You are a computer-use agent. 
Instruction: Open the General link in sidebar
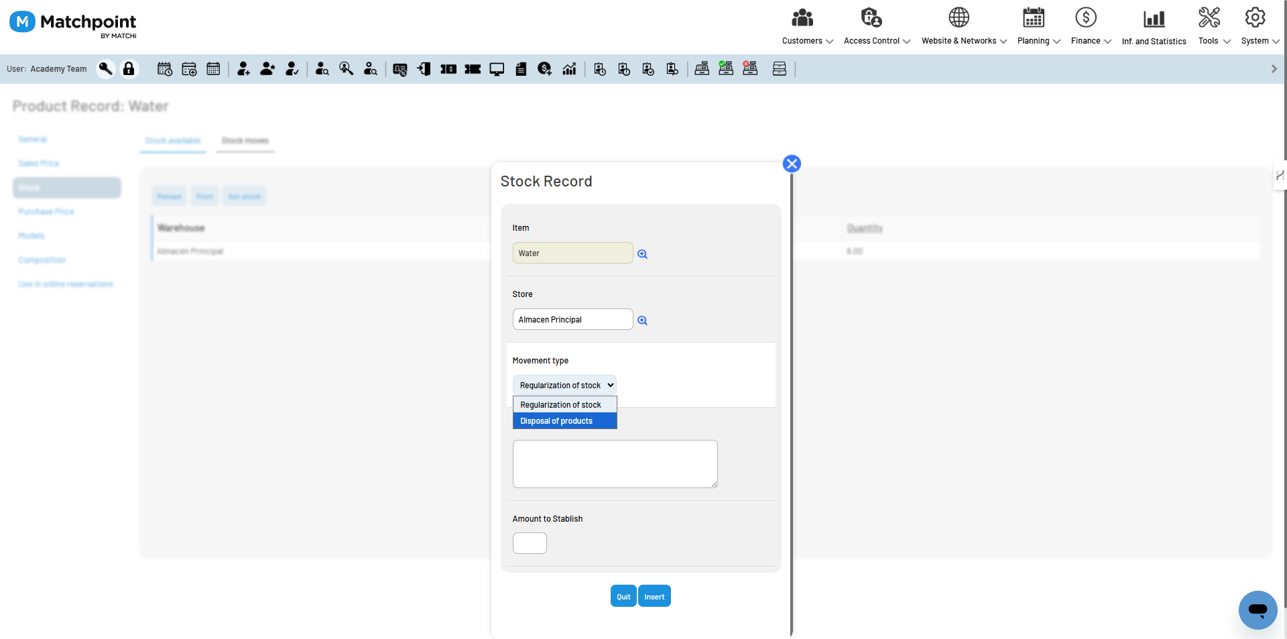[32, 139]
